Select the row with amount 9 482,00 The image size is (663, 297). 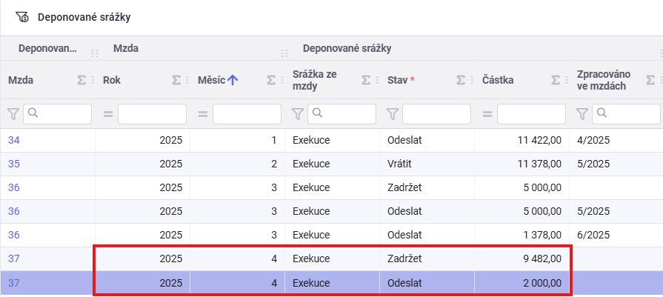[333, 258]
